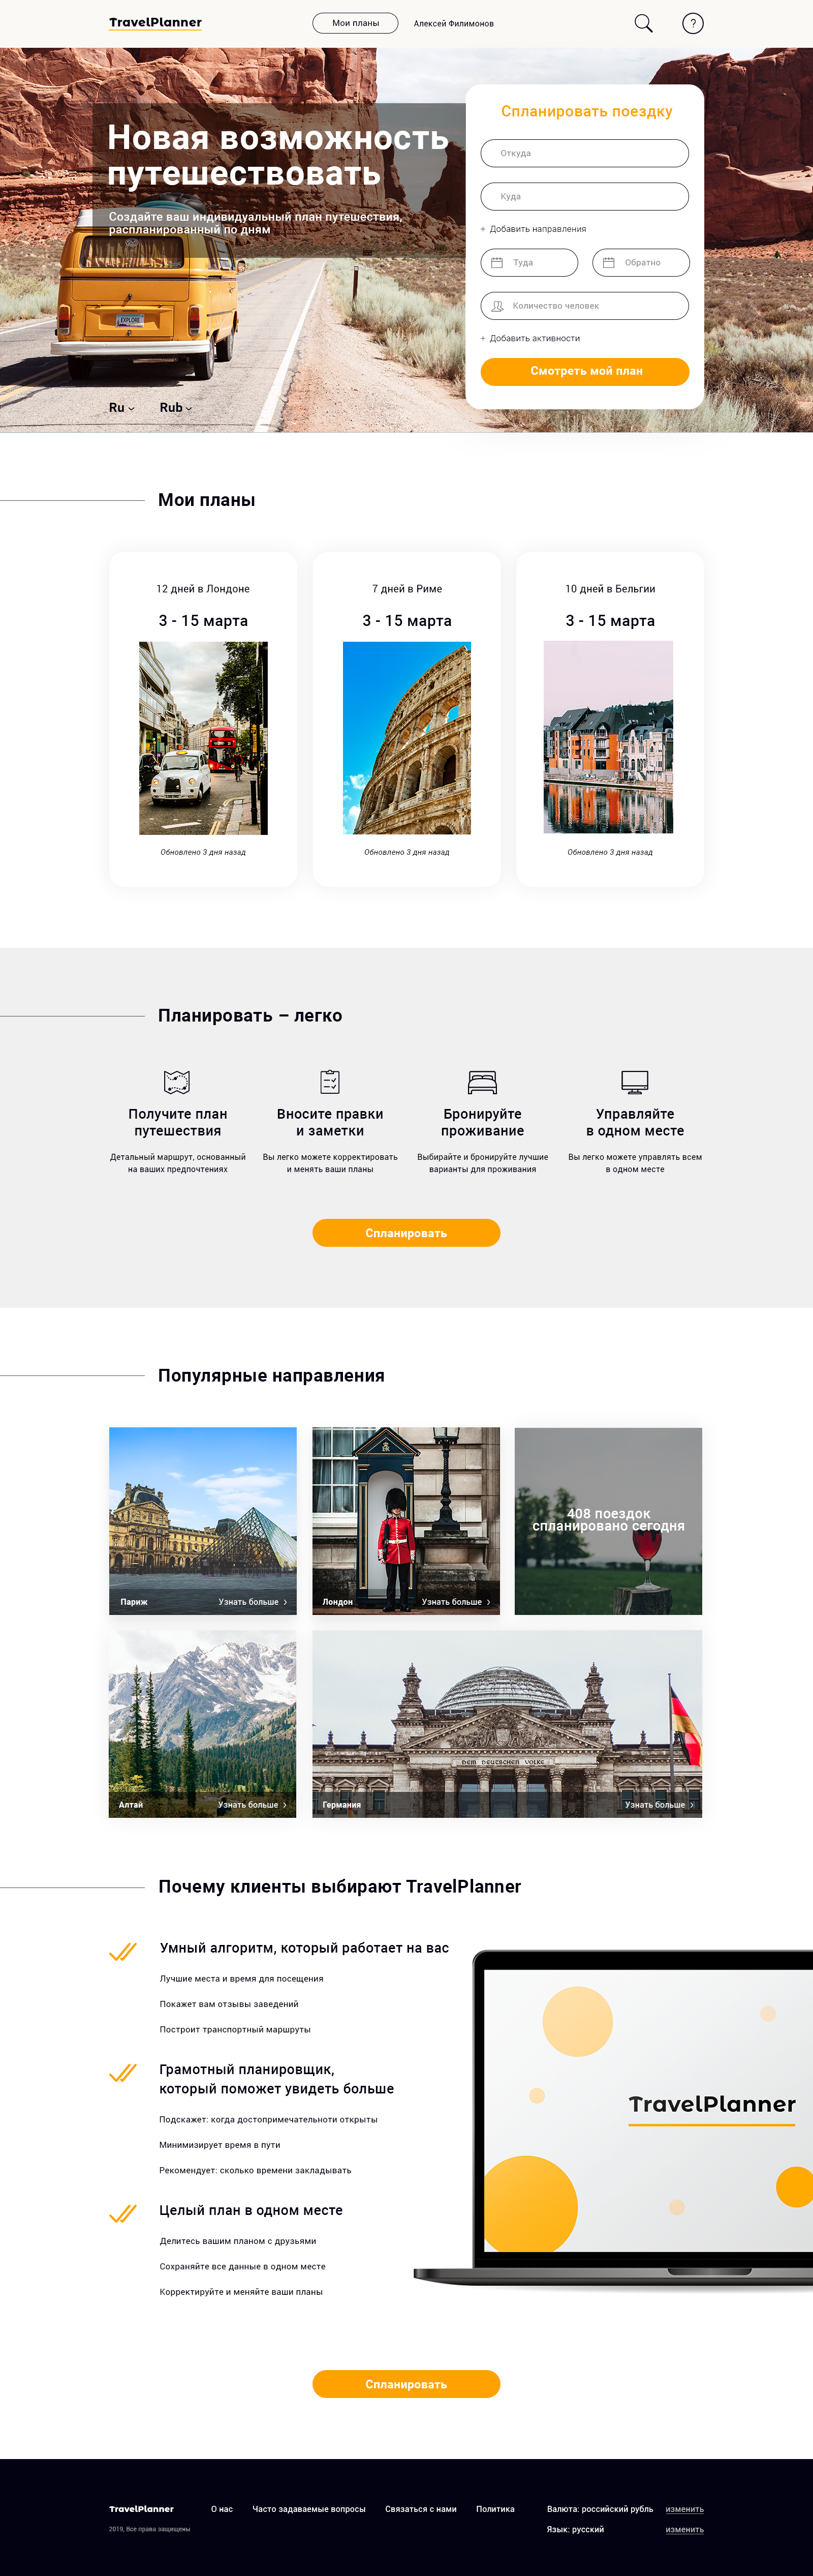Open Алексей Филимонов profile menu
This screenshot has height=2576, width=813.
(x=453, y=23)
